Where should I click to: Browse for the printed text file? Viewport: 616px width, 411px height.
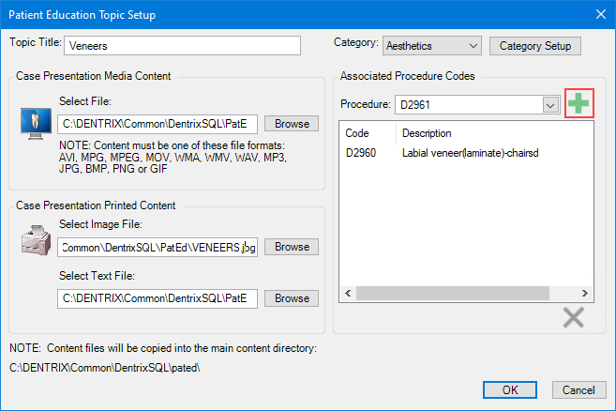point(292,298)
